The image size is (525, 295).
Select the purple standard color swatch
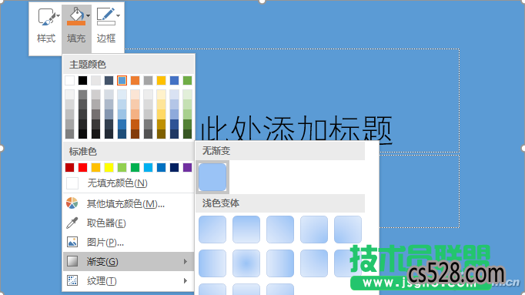point(188,167)
